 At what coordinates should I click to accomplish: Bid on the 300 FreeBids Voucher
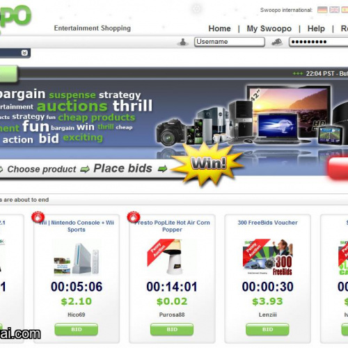267,329
